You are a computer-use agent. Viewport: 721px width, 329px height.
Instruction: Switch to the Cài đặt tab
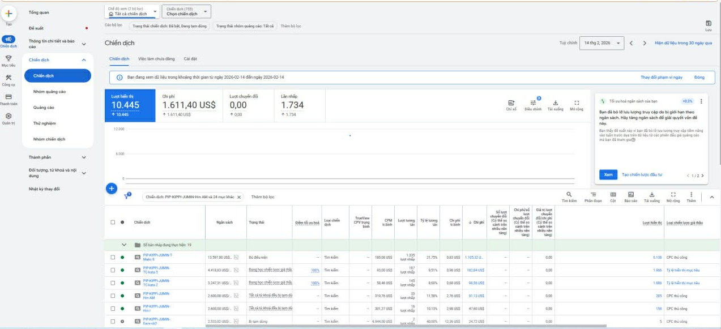[x=190, y=59]
